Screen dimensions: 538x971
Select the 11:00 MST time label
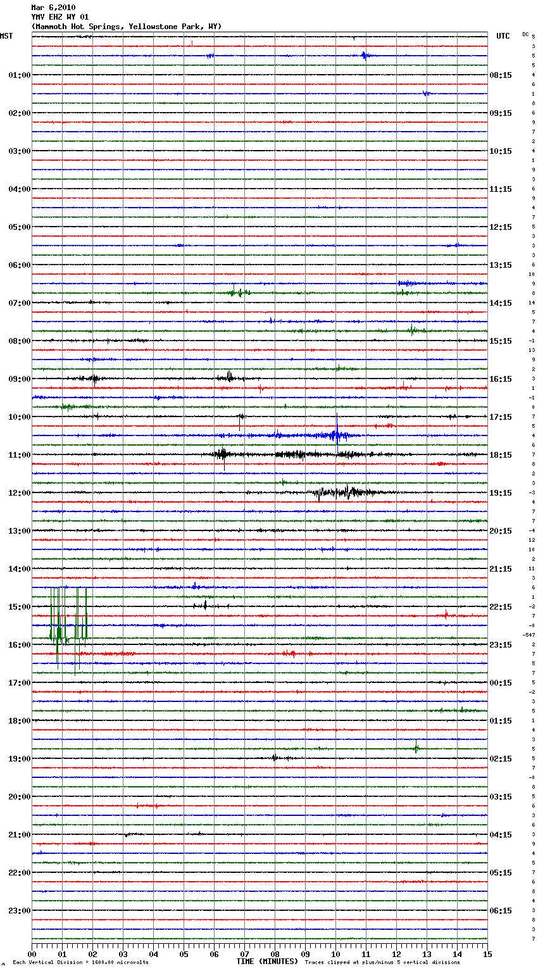pos(20,455)
